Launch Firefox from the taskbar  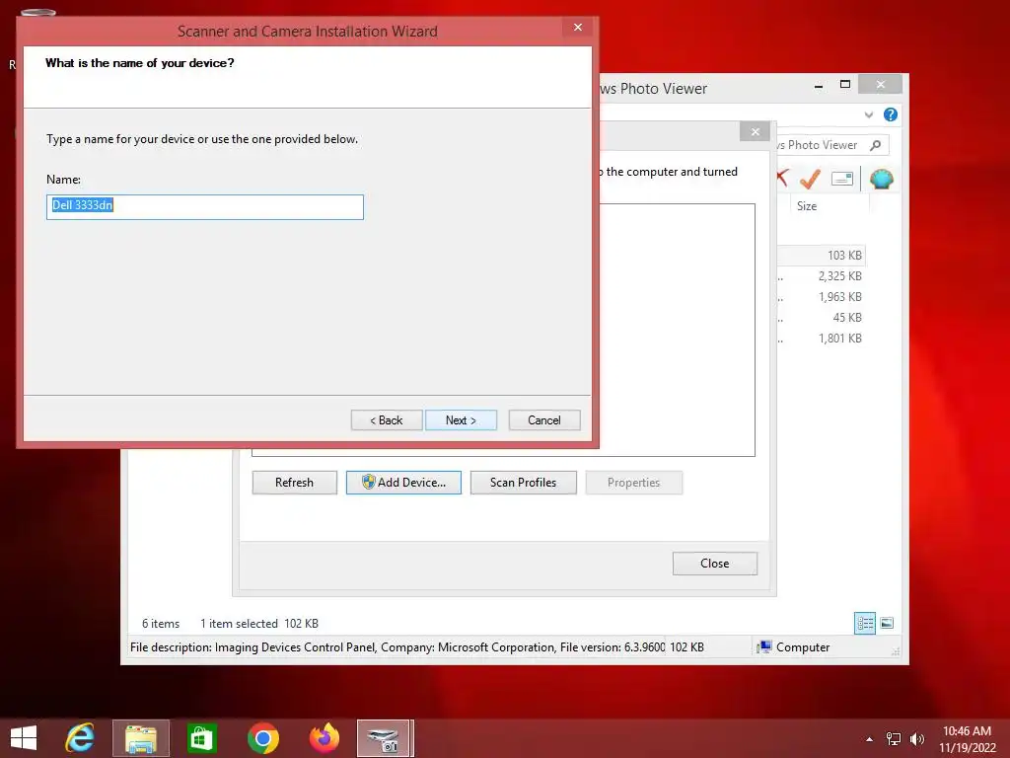pos(324,738)
